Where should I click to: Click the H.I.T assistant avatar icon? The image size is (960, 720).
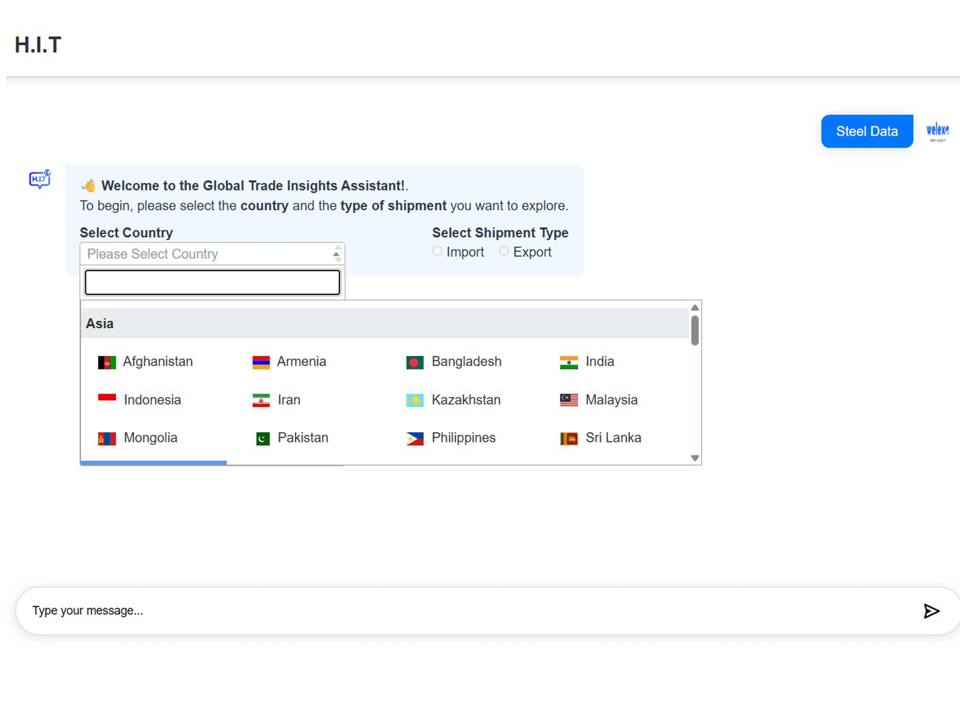(x=39, y=179)
